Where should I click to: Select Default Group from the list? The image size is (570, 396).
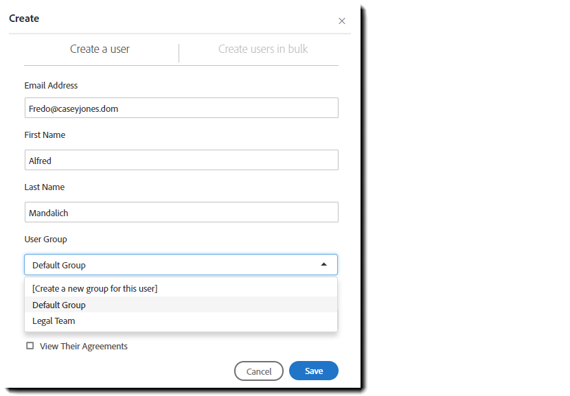pyautogui.click(x=59, y=305)
